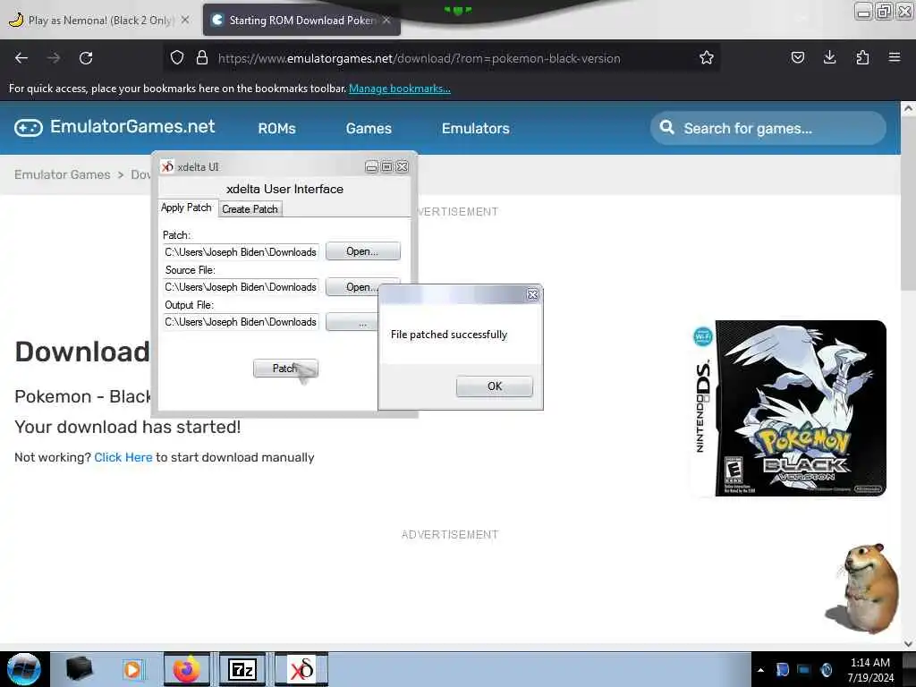Viewport: 916px width, 687px height.
Task: Click the xdelta UI title bar icon
Action: coord(167,166)
